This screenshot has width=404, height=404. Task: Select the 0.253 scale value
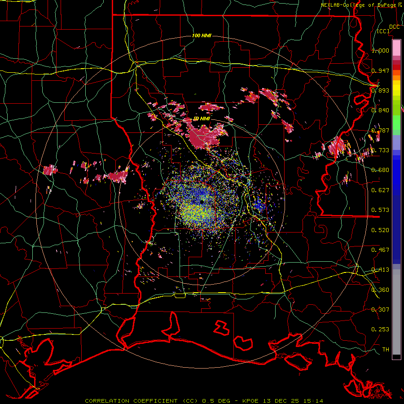[x=380, y=329]
